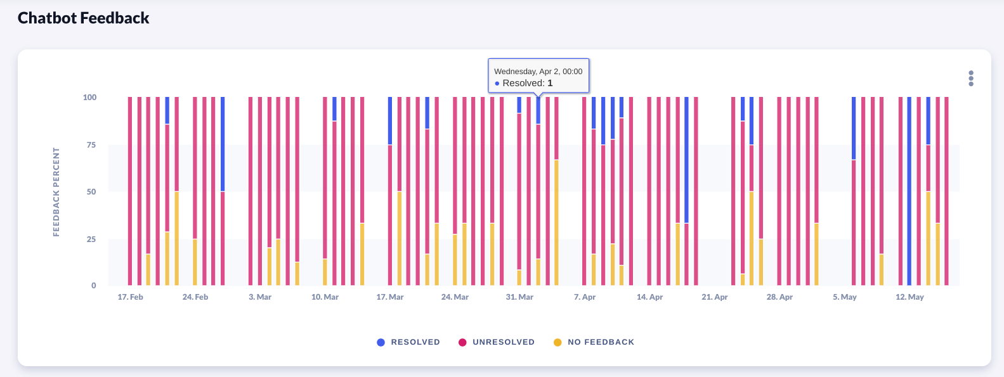Click the 21. Apr x-axis label
The height and width of the screenshot is (377, 1004).
coord(714,297)
